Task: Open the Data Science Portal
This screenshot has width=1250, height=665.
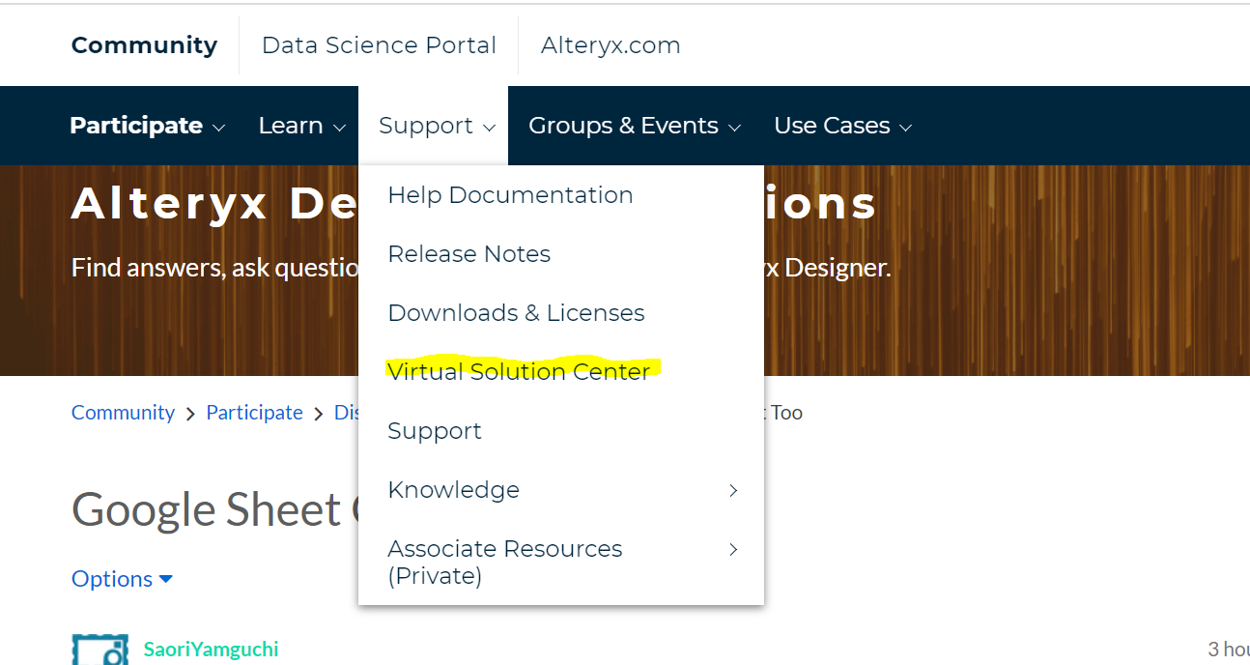Action: [378, 44]
